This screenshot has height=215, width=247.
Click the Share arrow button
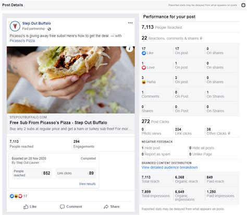(112, 207)
